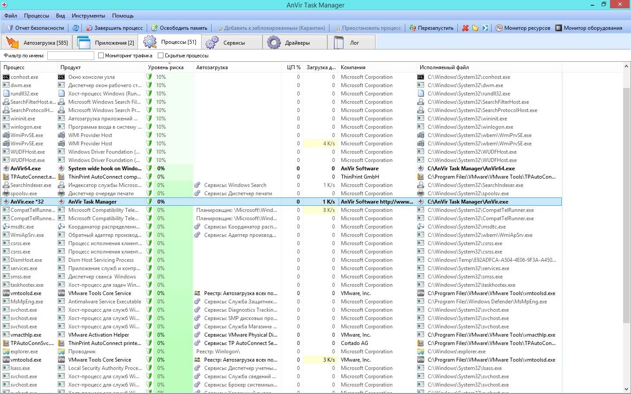The height and width of the screenshot is (394, 631).
Task: Toggle the Скрытые процессы checkbox
Action: [x=161, y=56]
